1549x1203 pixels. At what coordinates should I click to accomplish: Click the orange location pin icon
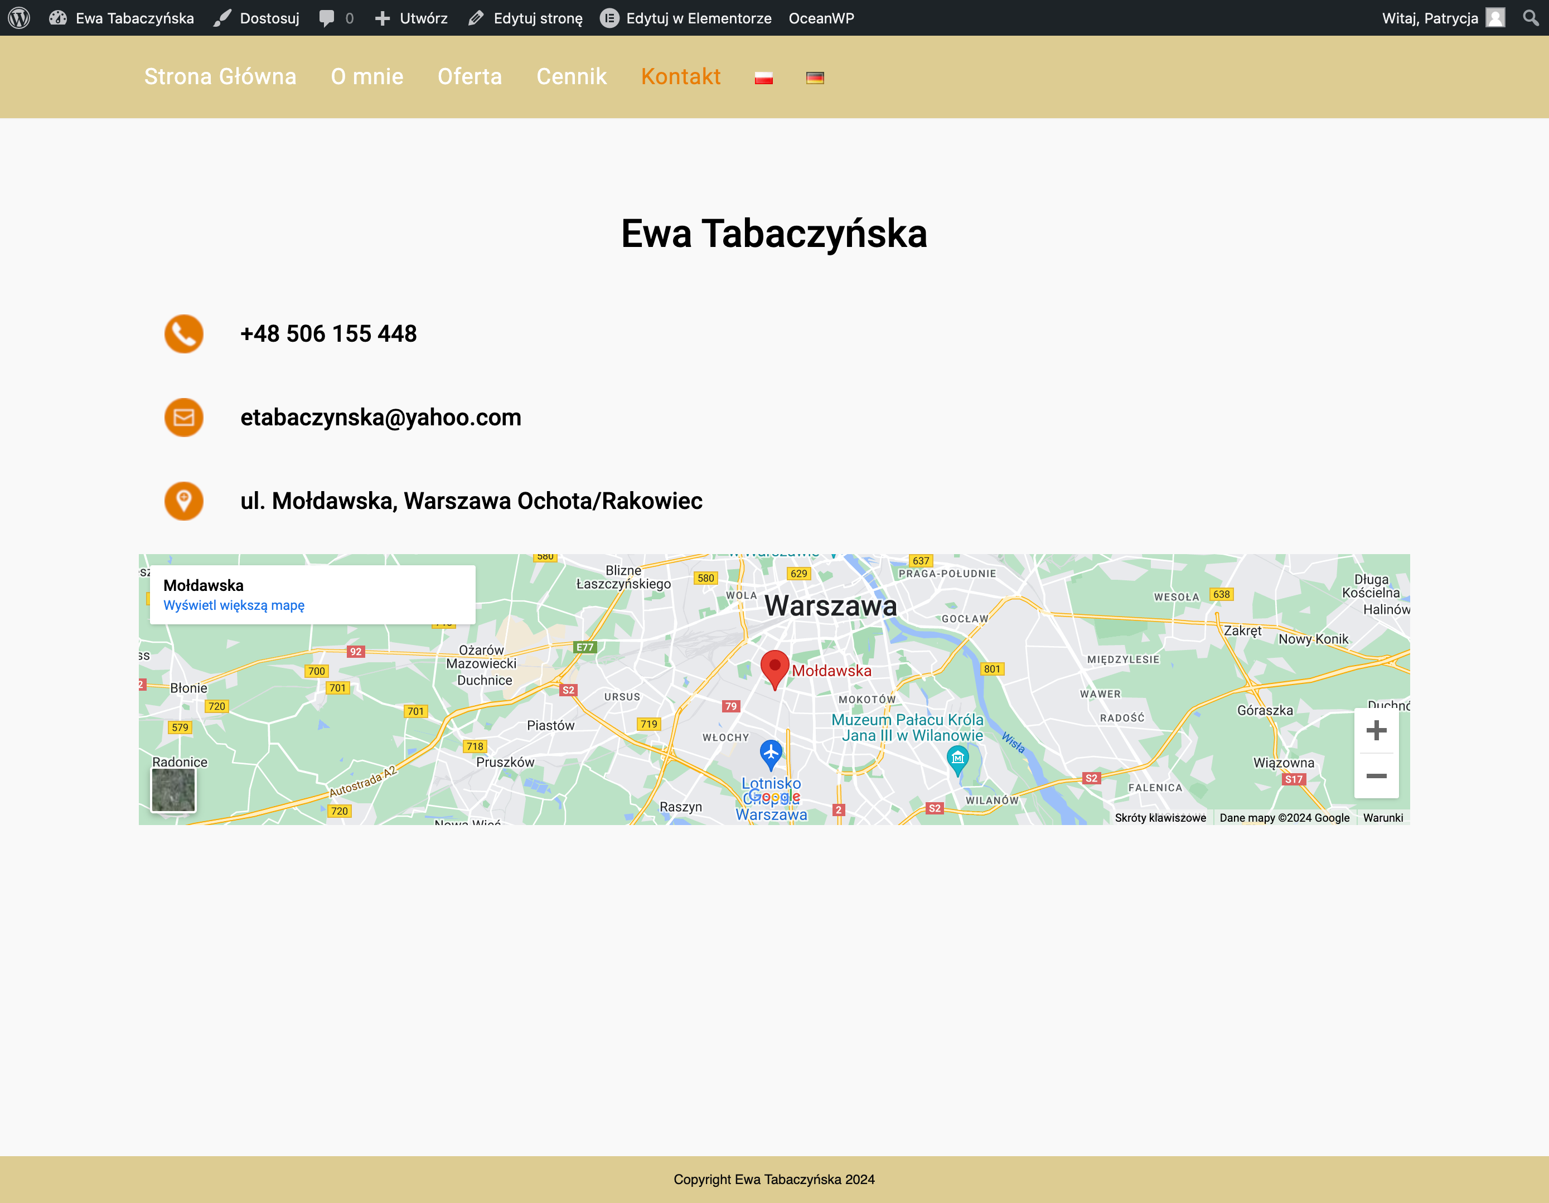183,501
